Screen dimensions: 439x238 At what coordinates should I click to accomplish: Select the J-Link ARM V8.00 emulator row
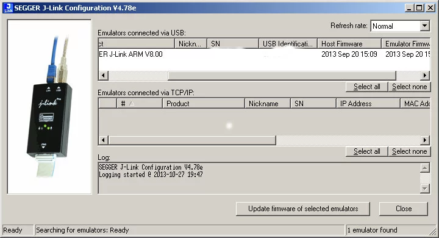(x=264, y=54)
